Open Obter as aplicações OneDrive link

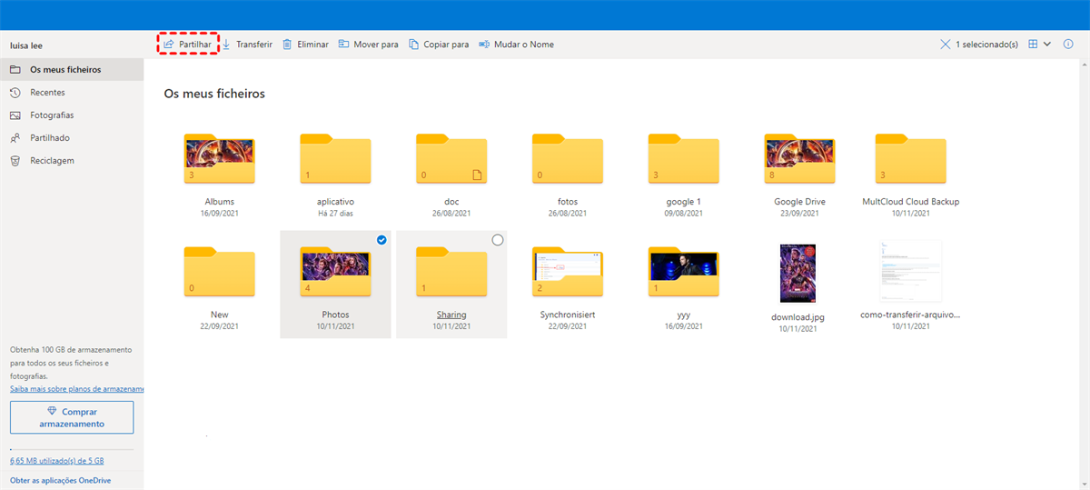(x=60, y=480)
